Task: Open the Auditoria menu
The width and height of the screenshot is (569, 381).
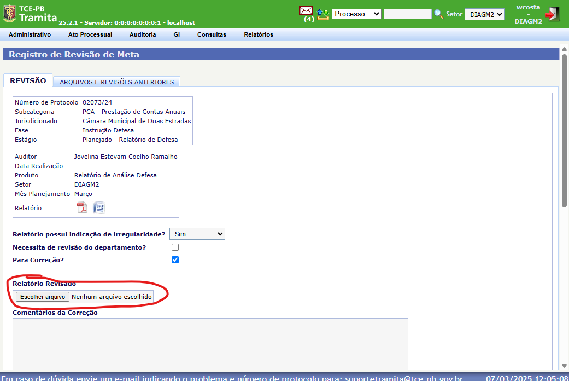Action: click(x=143, y=34)
